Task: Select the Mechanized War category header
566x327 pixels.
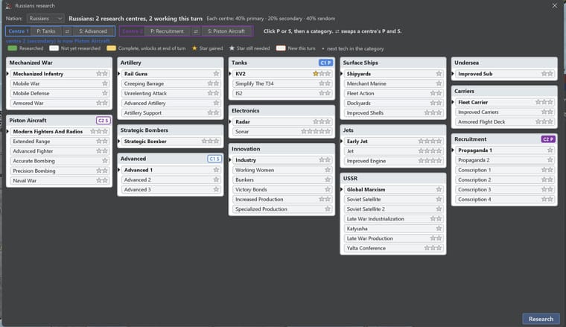Action: click(x=59, y=63)
